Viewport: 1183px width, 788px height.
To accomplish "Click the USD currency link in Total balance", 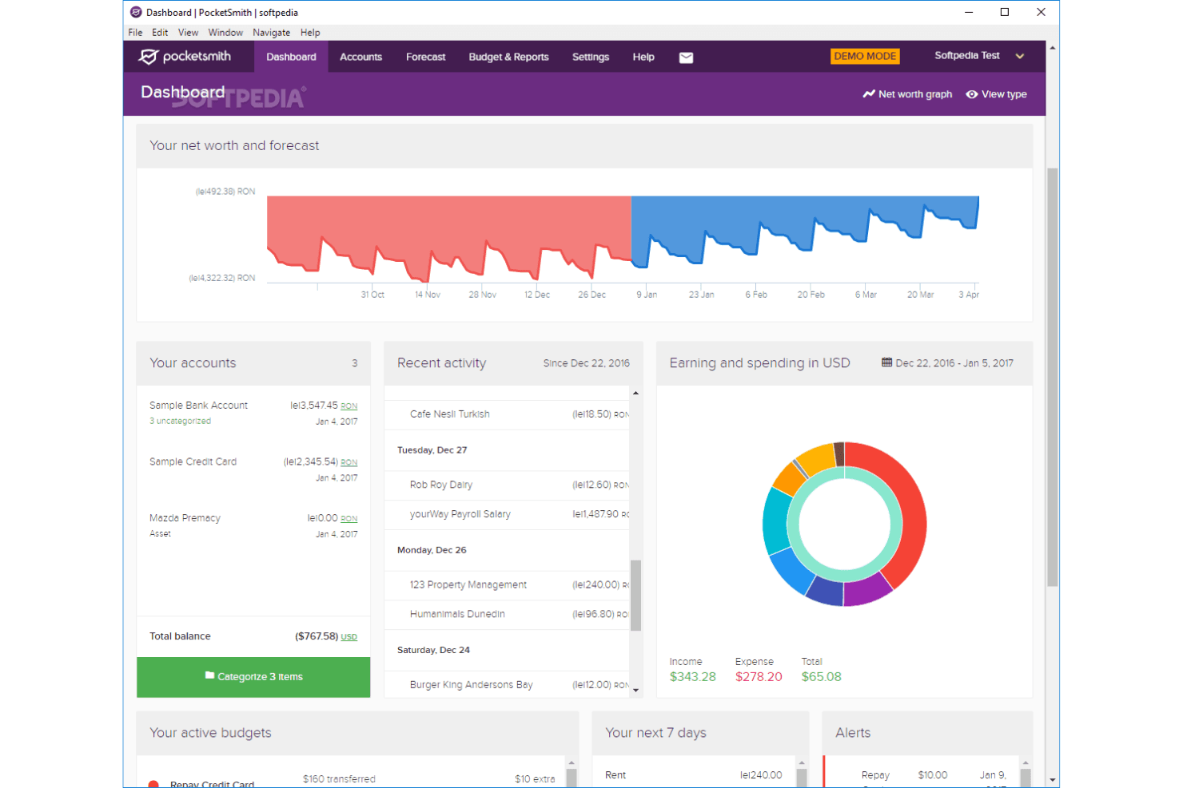I will (349, 636).
